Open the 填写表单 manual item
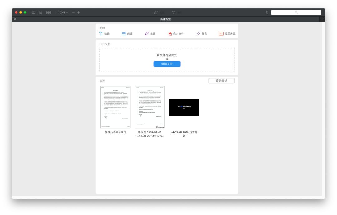 pyautogui.click(x=227, y=34)
